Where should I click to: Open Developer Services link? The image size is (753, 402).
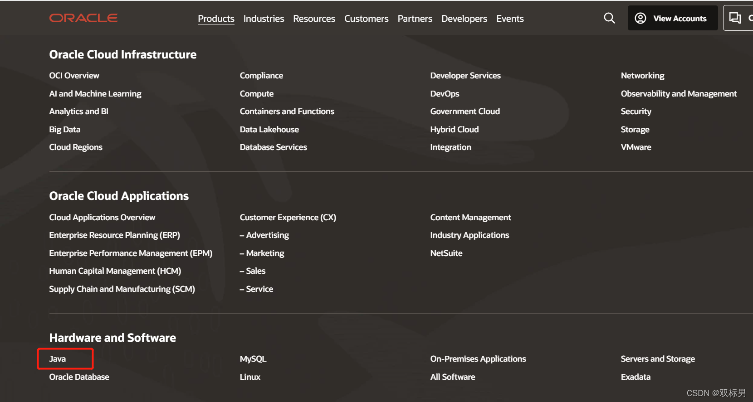465,76
